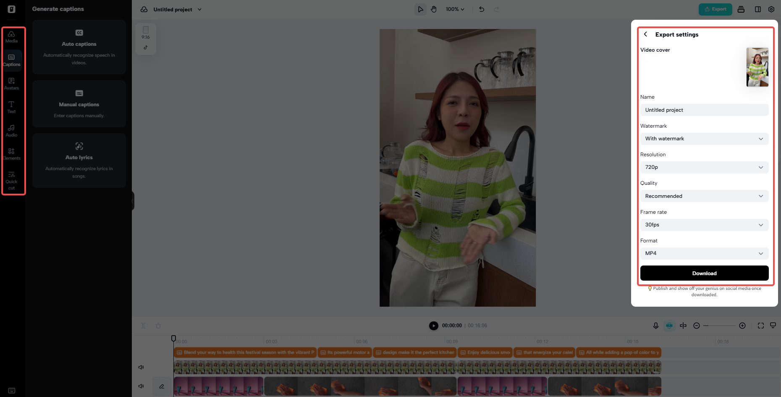Change Resolution using the 720p dropdown
This screenshot has height=397, width=781.
[704, 167]
